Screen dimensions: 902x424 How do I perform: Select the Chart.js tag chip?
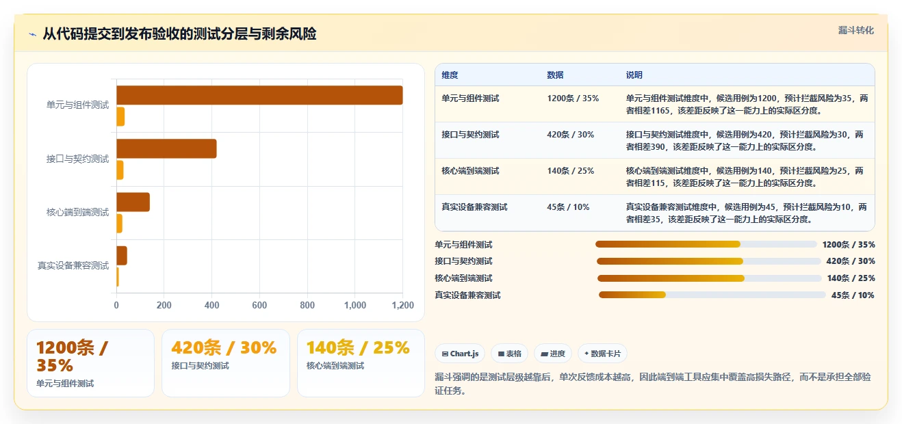(x=460, y=354)
